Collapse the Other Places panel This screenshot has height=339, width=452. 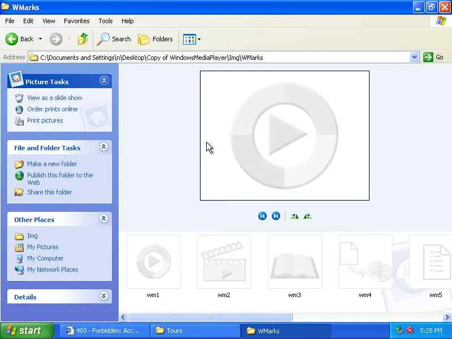pyautogui.click(x=104, y=219)
